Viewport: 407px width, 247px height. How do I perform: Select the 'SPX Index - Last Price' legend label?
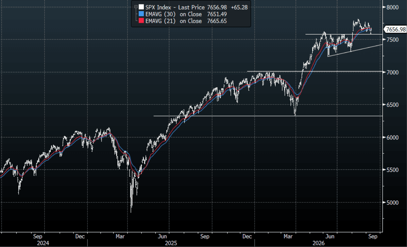coord(175,7)
